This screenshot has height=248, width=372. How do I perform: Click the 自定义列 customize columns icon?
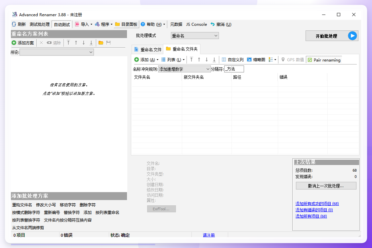click(x=224, y=60)
